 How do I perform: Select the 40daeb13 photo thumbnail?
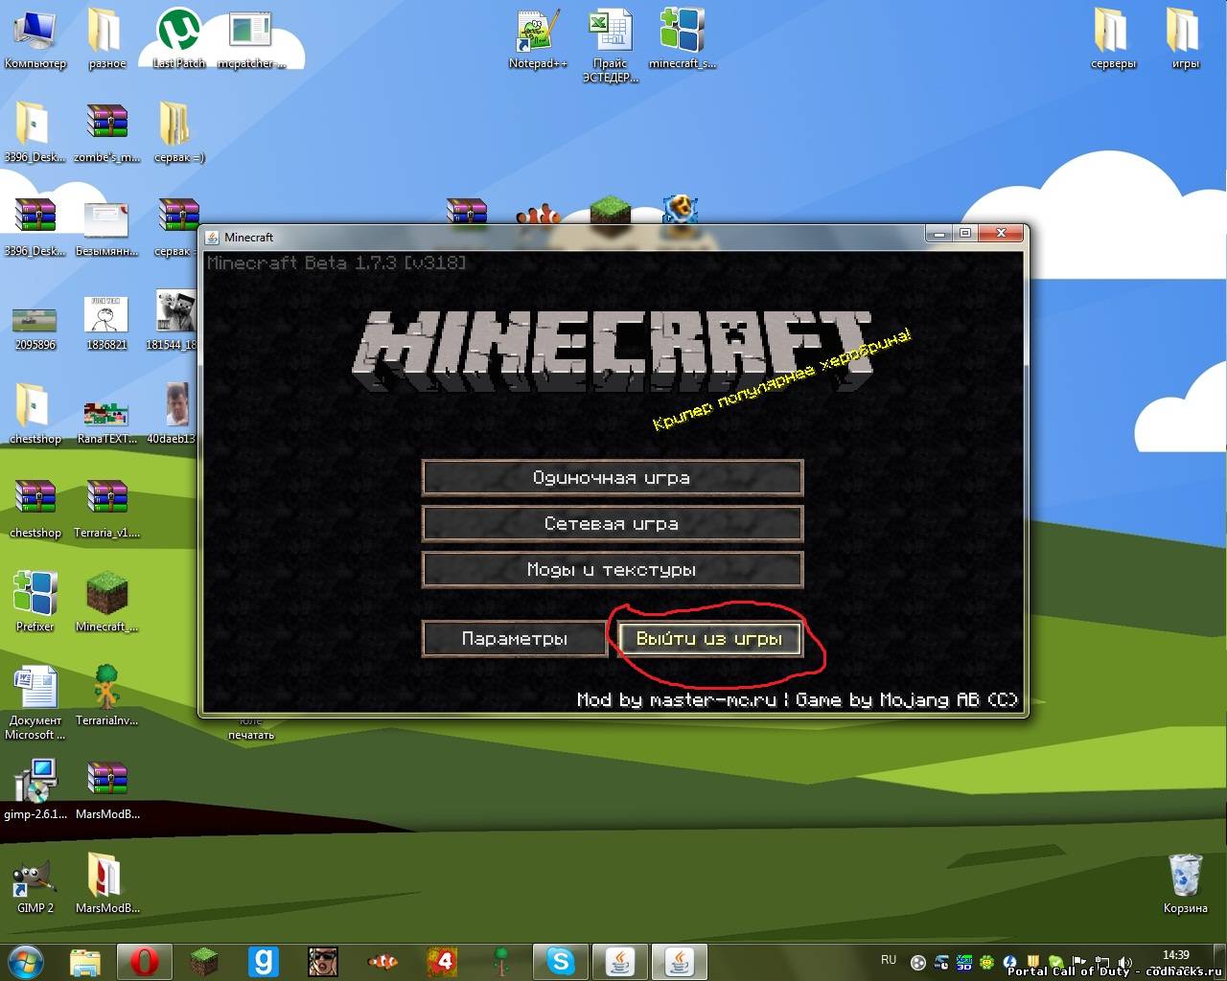[173, 414]
